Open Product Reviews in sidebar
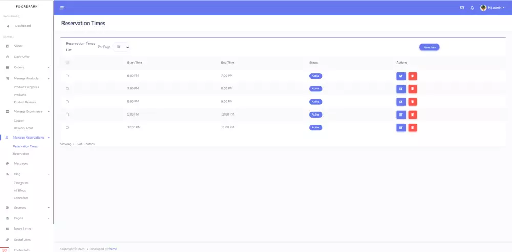Image resolution: width=512 pixels, height=252 pixels. point(25,102)
